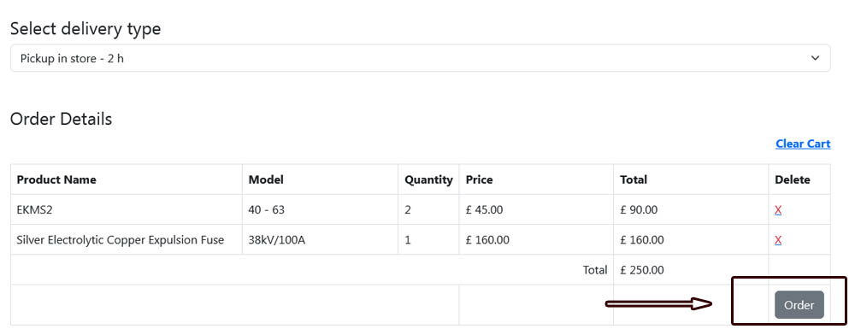Open the delivery type dropdown
Screen dimensions: 855x329
[x=420, y=58]
